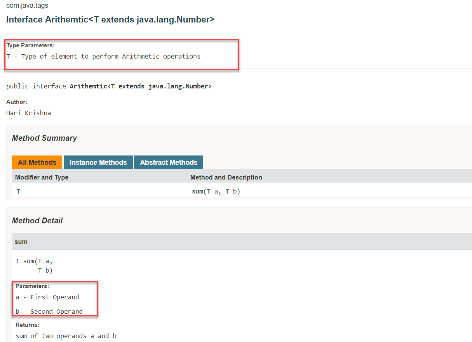Click the Method and Description column header
Viewport: 472px width, 342px height.
(x=226, y=177)
